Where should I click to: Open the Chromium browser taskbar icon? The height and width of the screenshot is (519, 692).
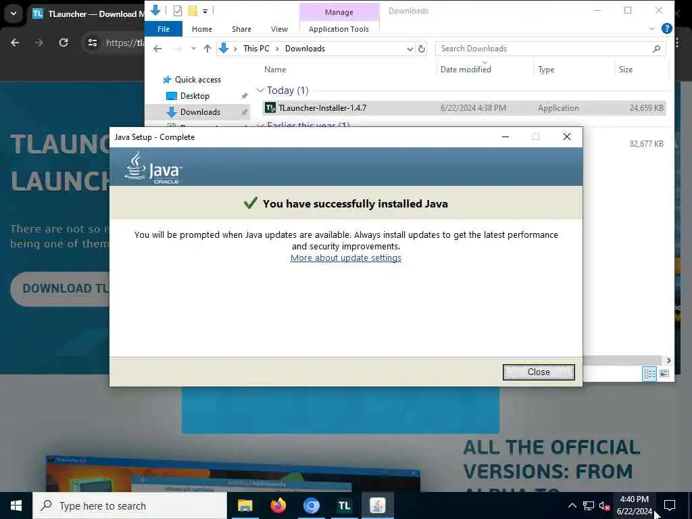point(311,505)
